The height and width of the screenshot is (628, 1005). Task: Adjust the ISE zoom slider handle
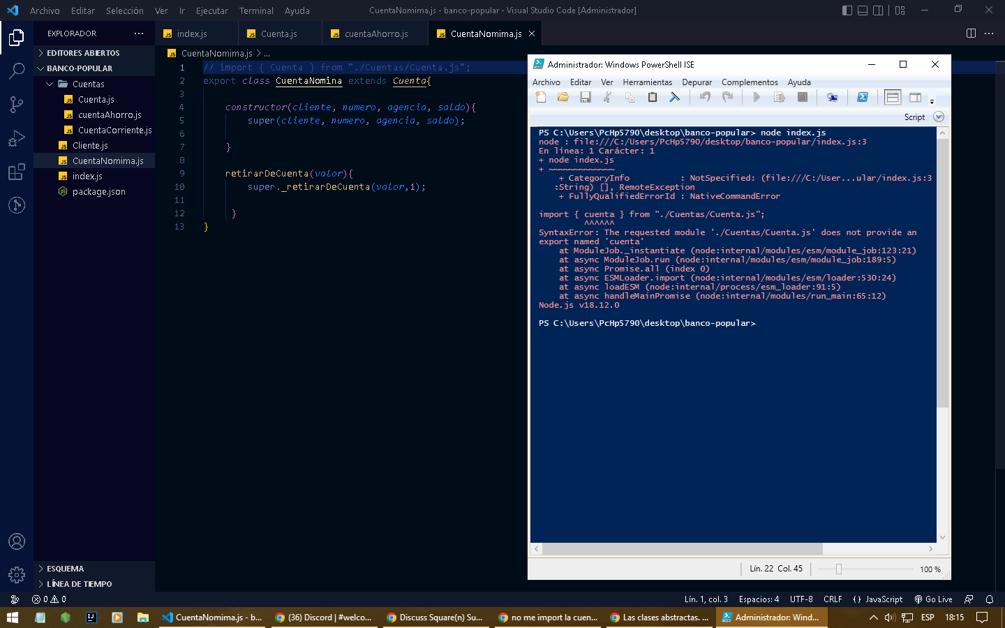(839, 569)
